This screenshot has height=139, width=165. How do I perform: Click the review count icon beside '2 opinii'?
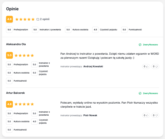38,19
